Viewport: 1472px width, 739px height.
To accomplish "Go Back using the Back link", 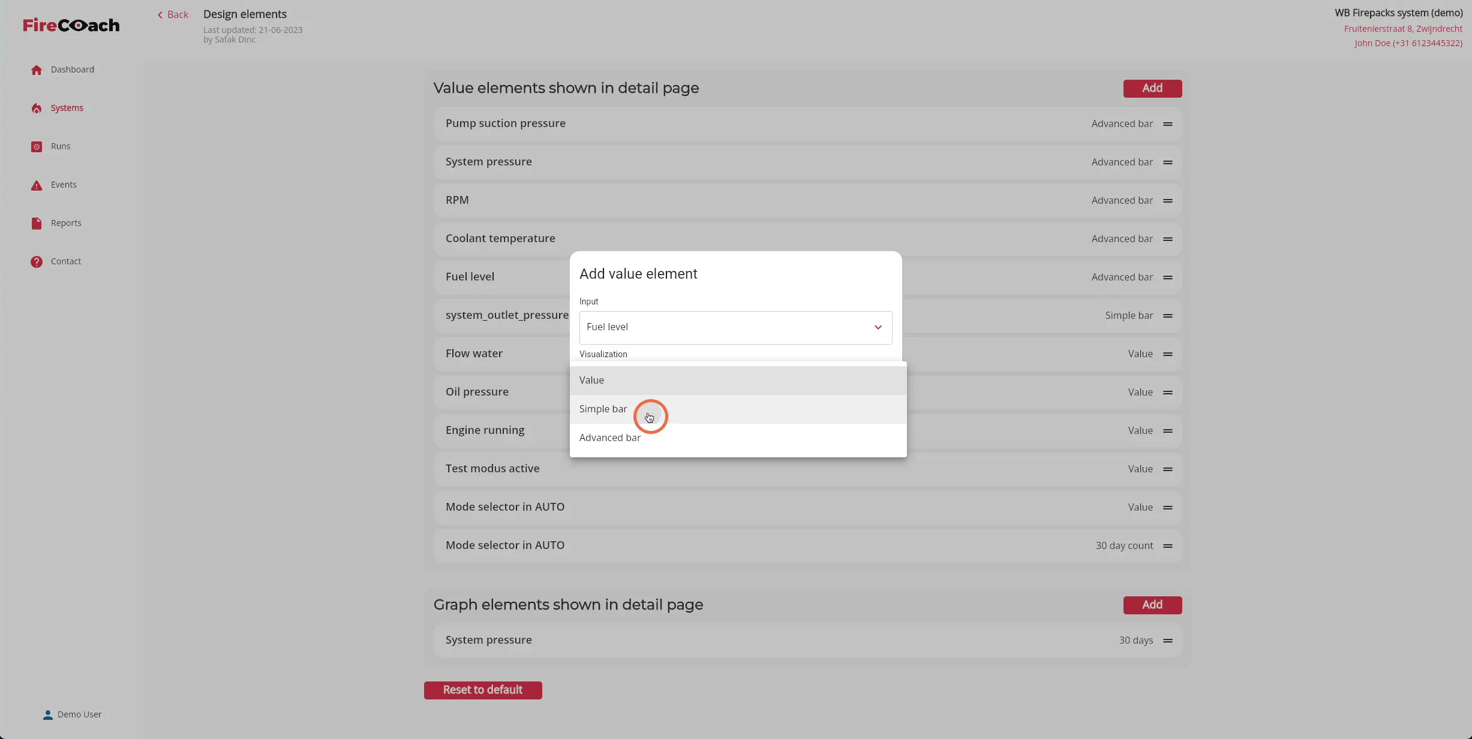I will pos(173,15).
